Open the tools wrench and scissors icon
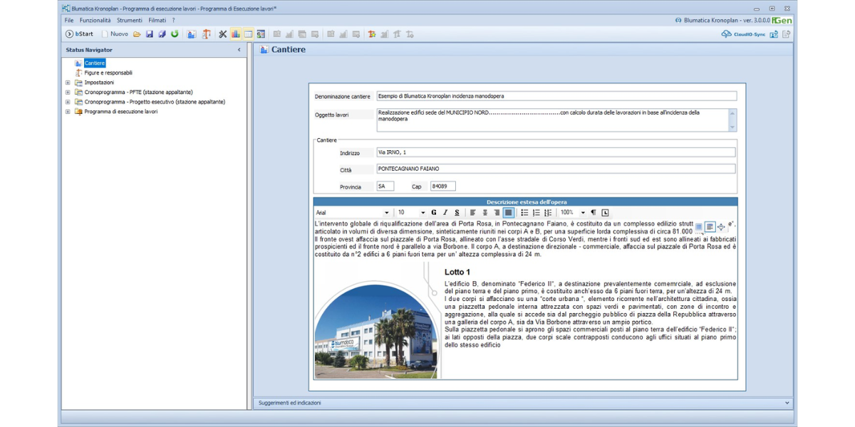The width and height of the screenshot is (855, 427). pos(222,34)
